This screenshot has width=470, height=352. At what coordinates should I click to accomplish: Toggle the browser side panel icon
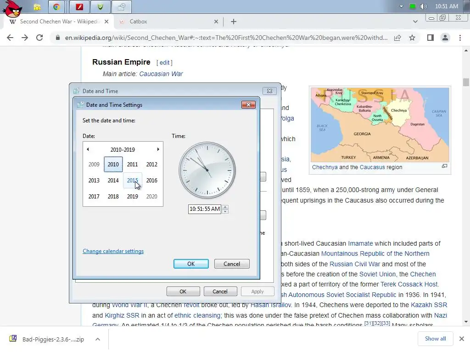[431, 38]
